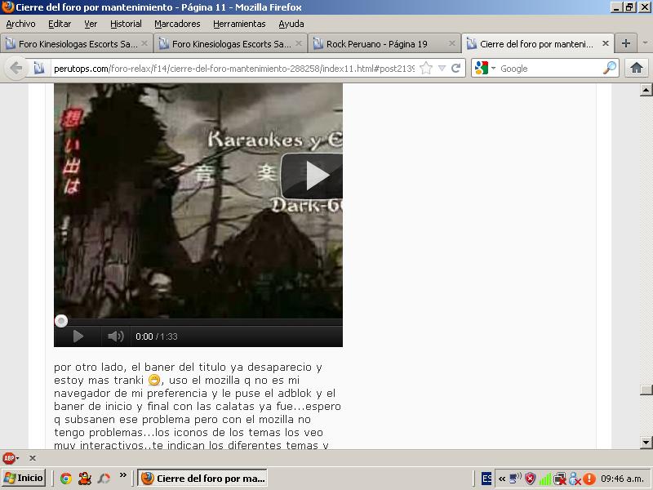The image size is (653, 490).
Task: Click the messenger tray icon with red X
Action: click(575, 479)
